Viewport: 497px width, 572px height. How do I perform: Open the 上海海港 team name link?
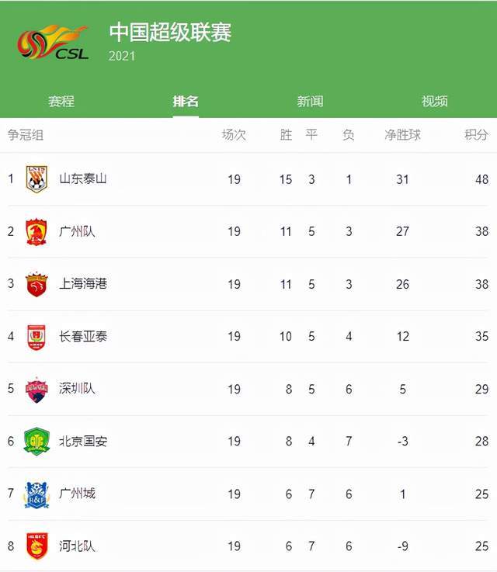[83, 283]
